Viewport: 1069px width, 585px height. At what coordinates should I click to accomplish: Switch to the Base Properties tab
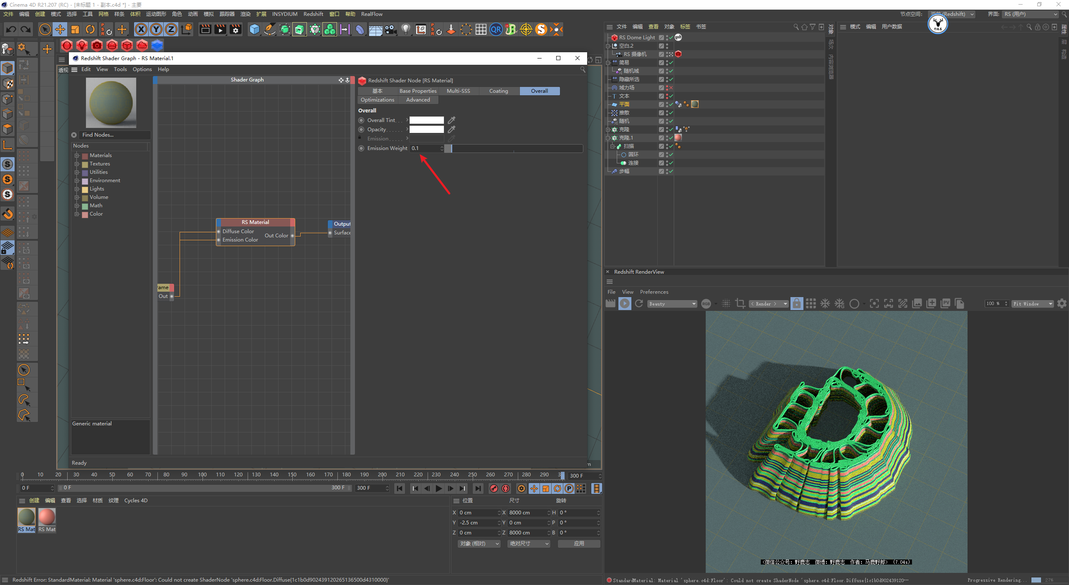pyautogui.click(x=418, y=91)
